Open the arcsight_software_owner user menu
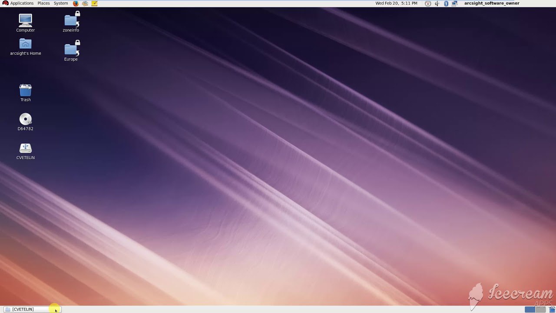Screen dimensions: 556x313 point(492,3)
